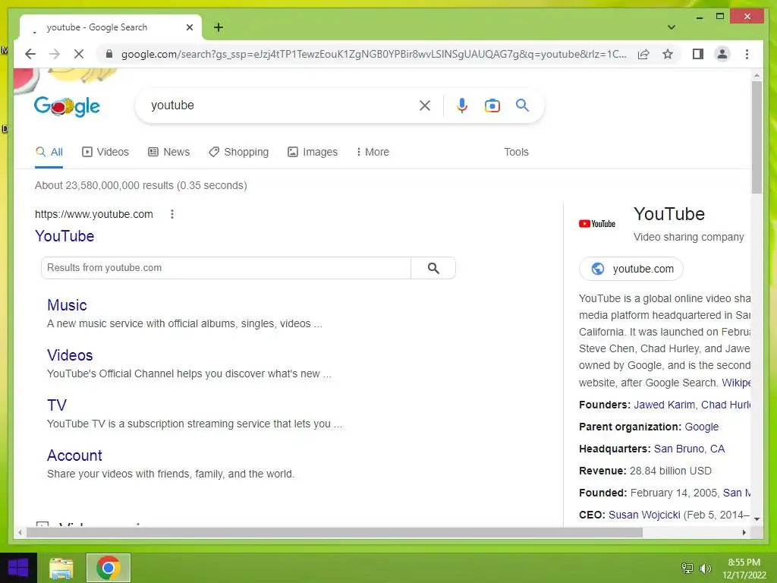777x583 pixels.
Task: Open the browser side panel icon
Action: coord(698,54)
